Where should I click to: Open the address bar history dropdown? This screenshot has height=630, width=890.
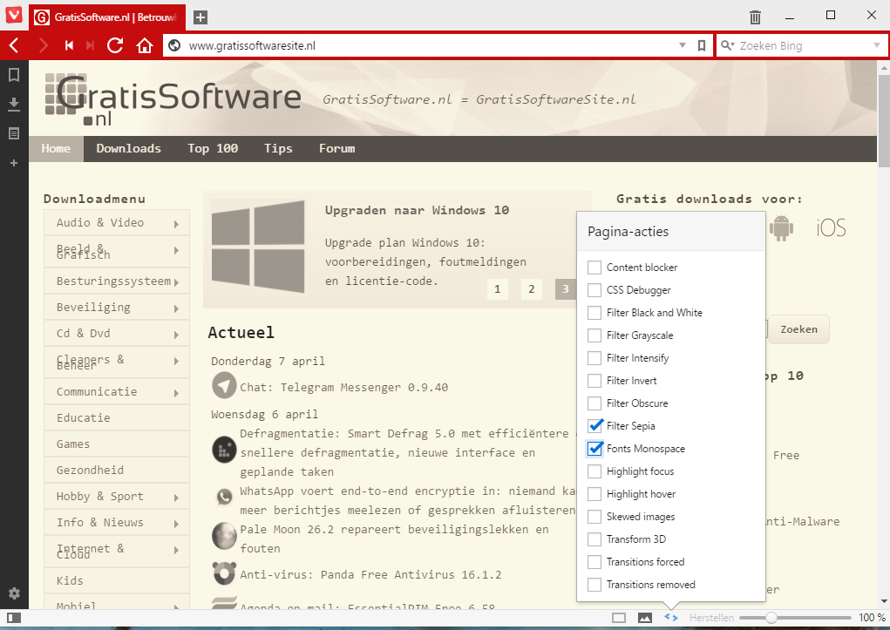click(x=683, y=46)
